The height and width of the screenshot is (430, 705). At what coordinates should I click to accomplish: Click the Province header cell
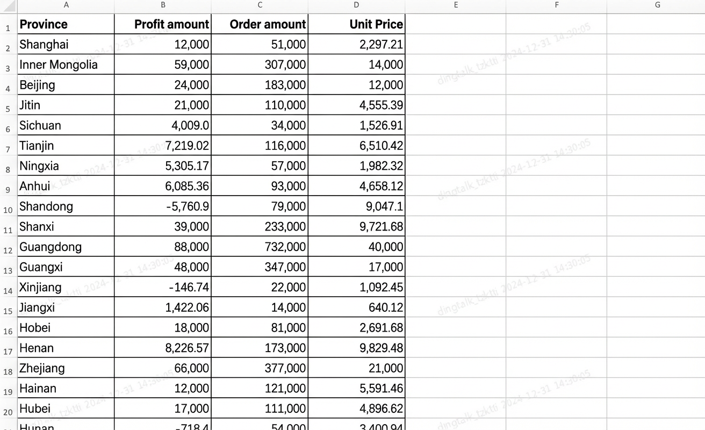(x=66, y=24)
